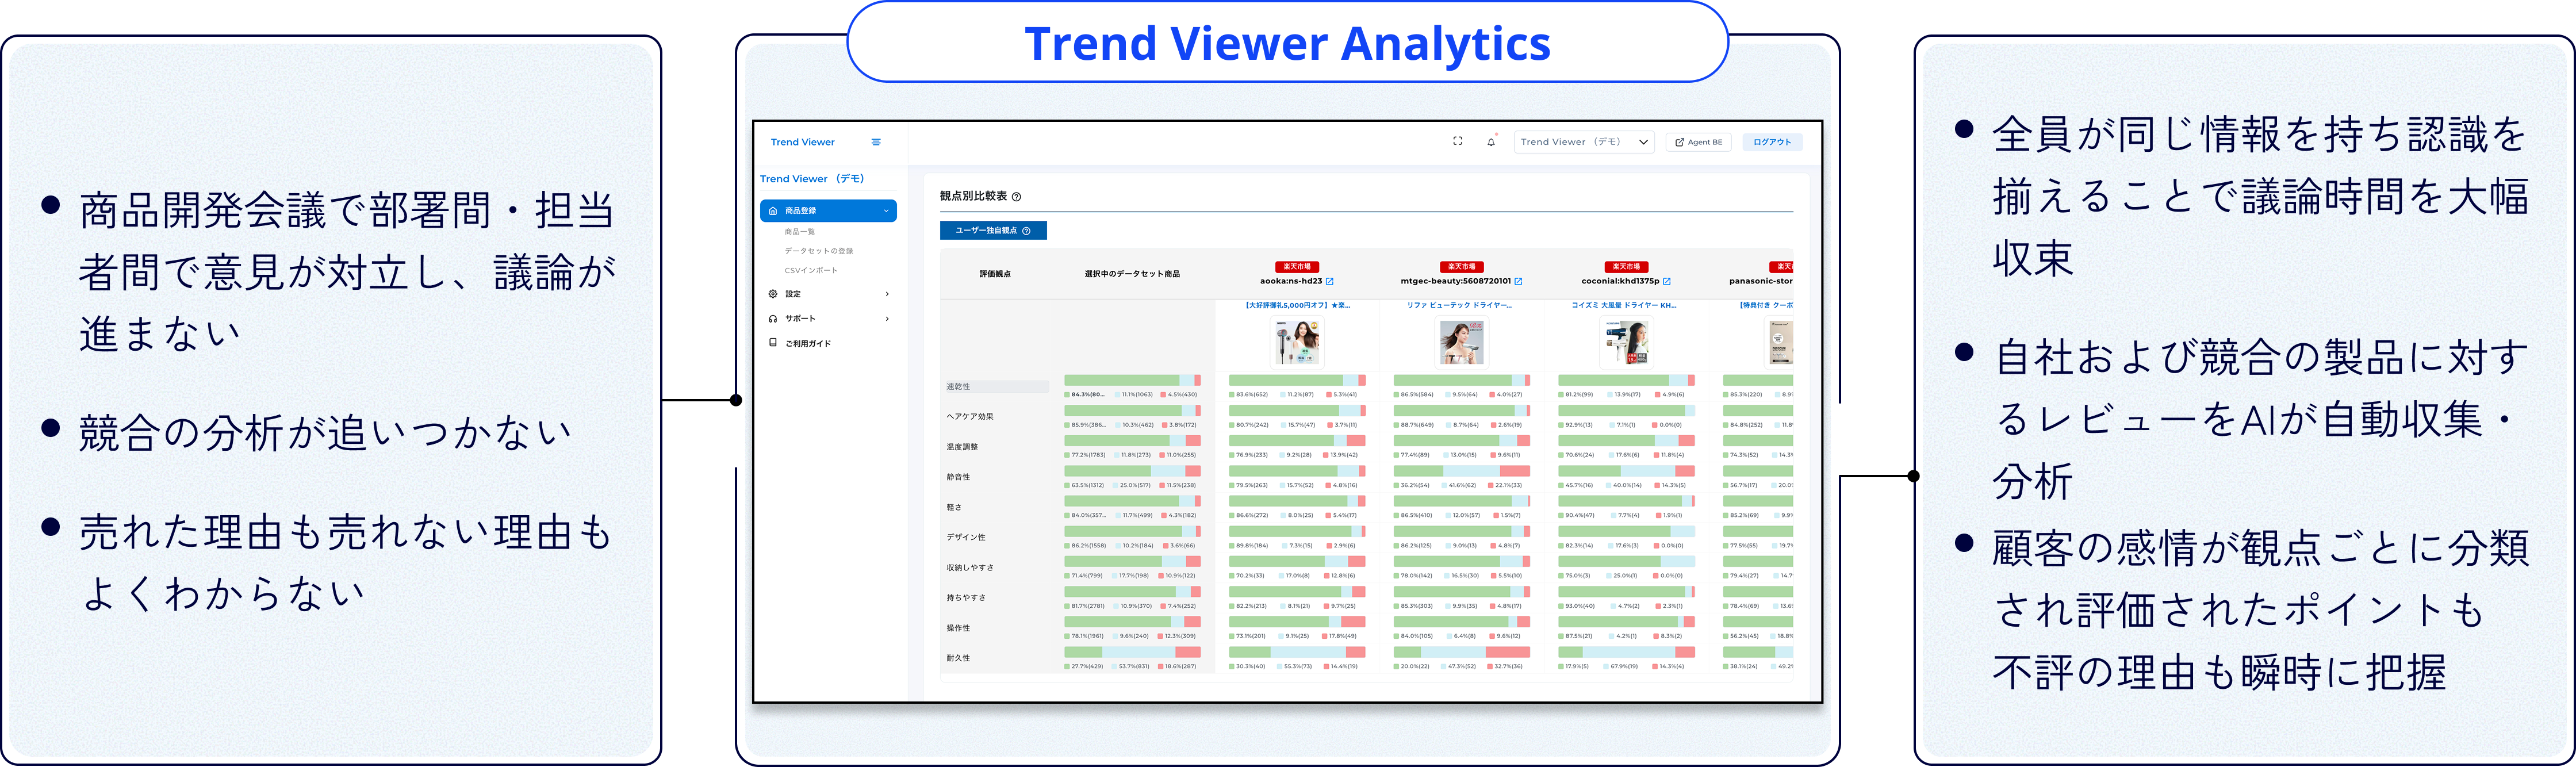The image size is (2576, 767).
Task: Click the 選択中のデータセット商品 column header
Action: click(1132, 274)
